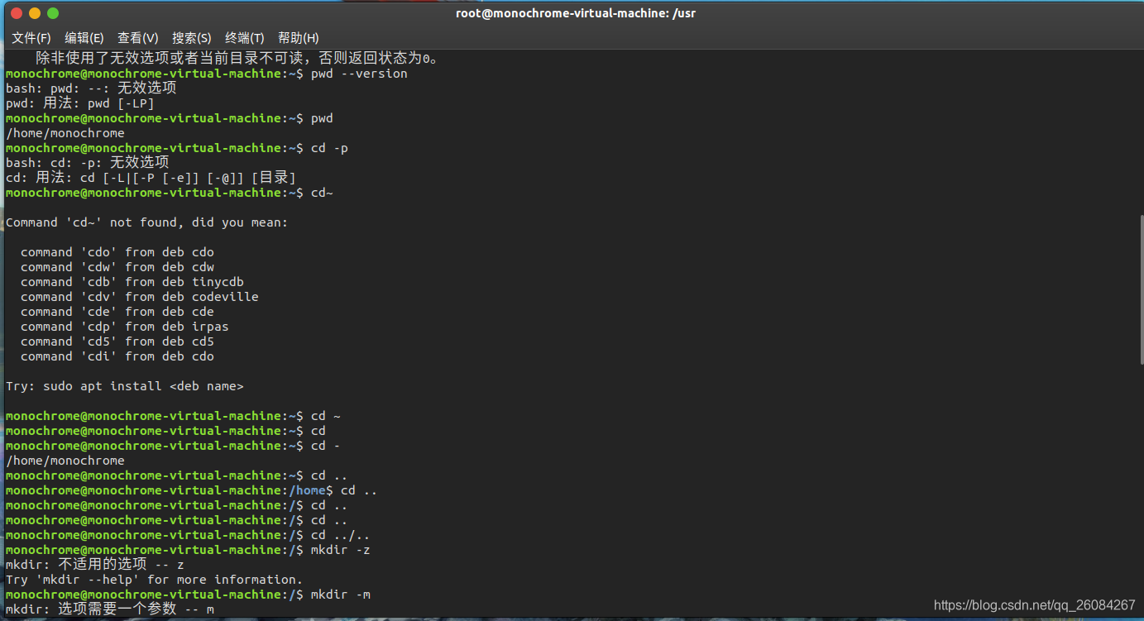Click the line suggesting command 'cdi'

pos(117,356)
